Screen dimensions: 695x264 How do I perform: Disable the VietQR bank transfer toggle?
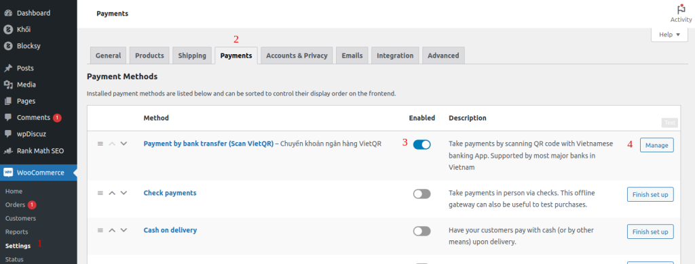421,145
